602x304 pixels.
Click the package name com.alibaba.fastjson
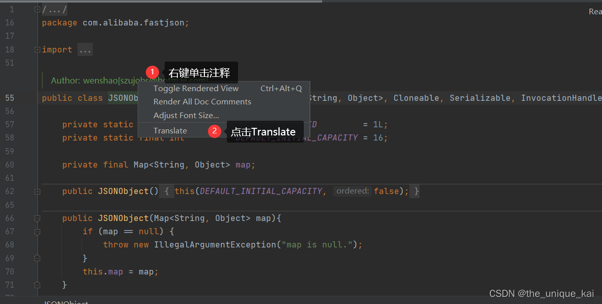(134, 23)
